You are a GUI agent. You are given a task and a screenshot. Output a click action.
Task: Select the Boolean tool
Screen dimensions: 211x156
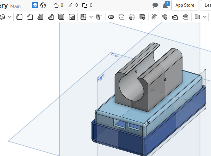click(x=111, y=17)
